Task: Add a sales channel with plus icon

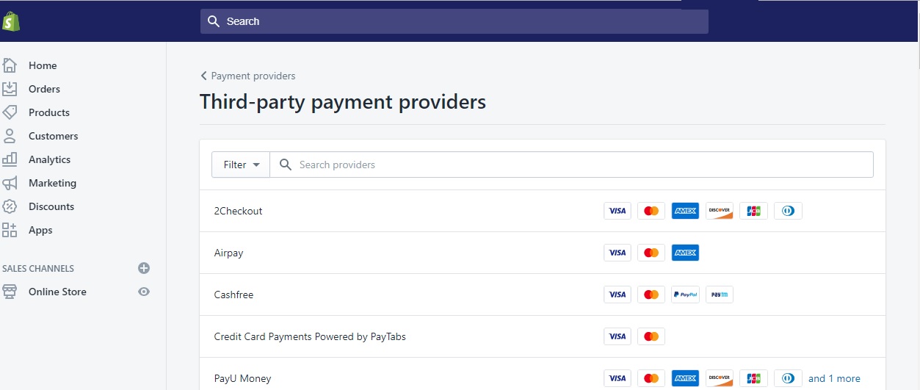Action: [144, 268]
